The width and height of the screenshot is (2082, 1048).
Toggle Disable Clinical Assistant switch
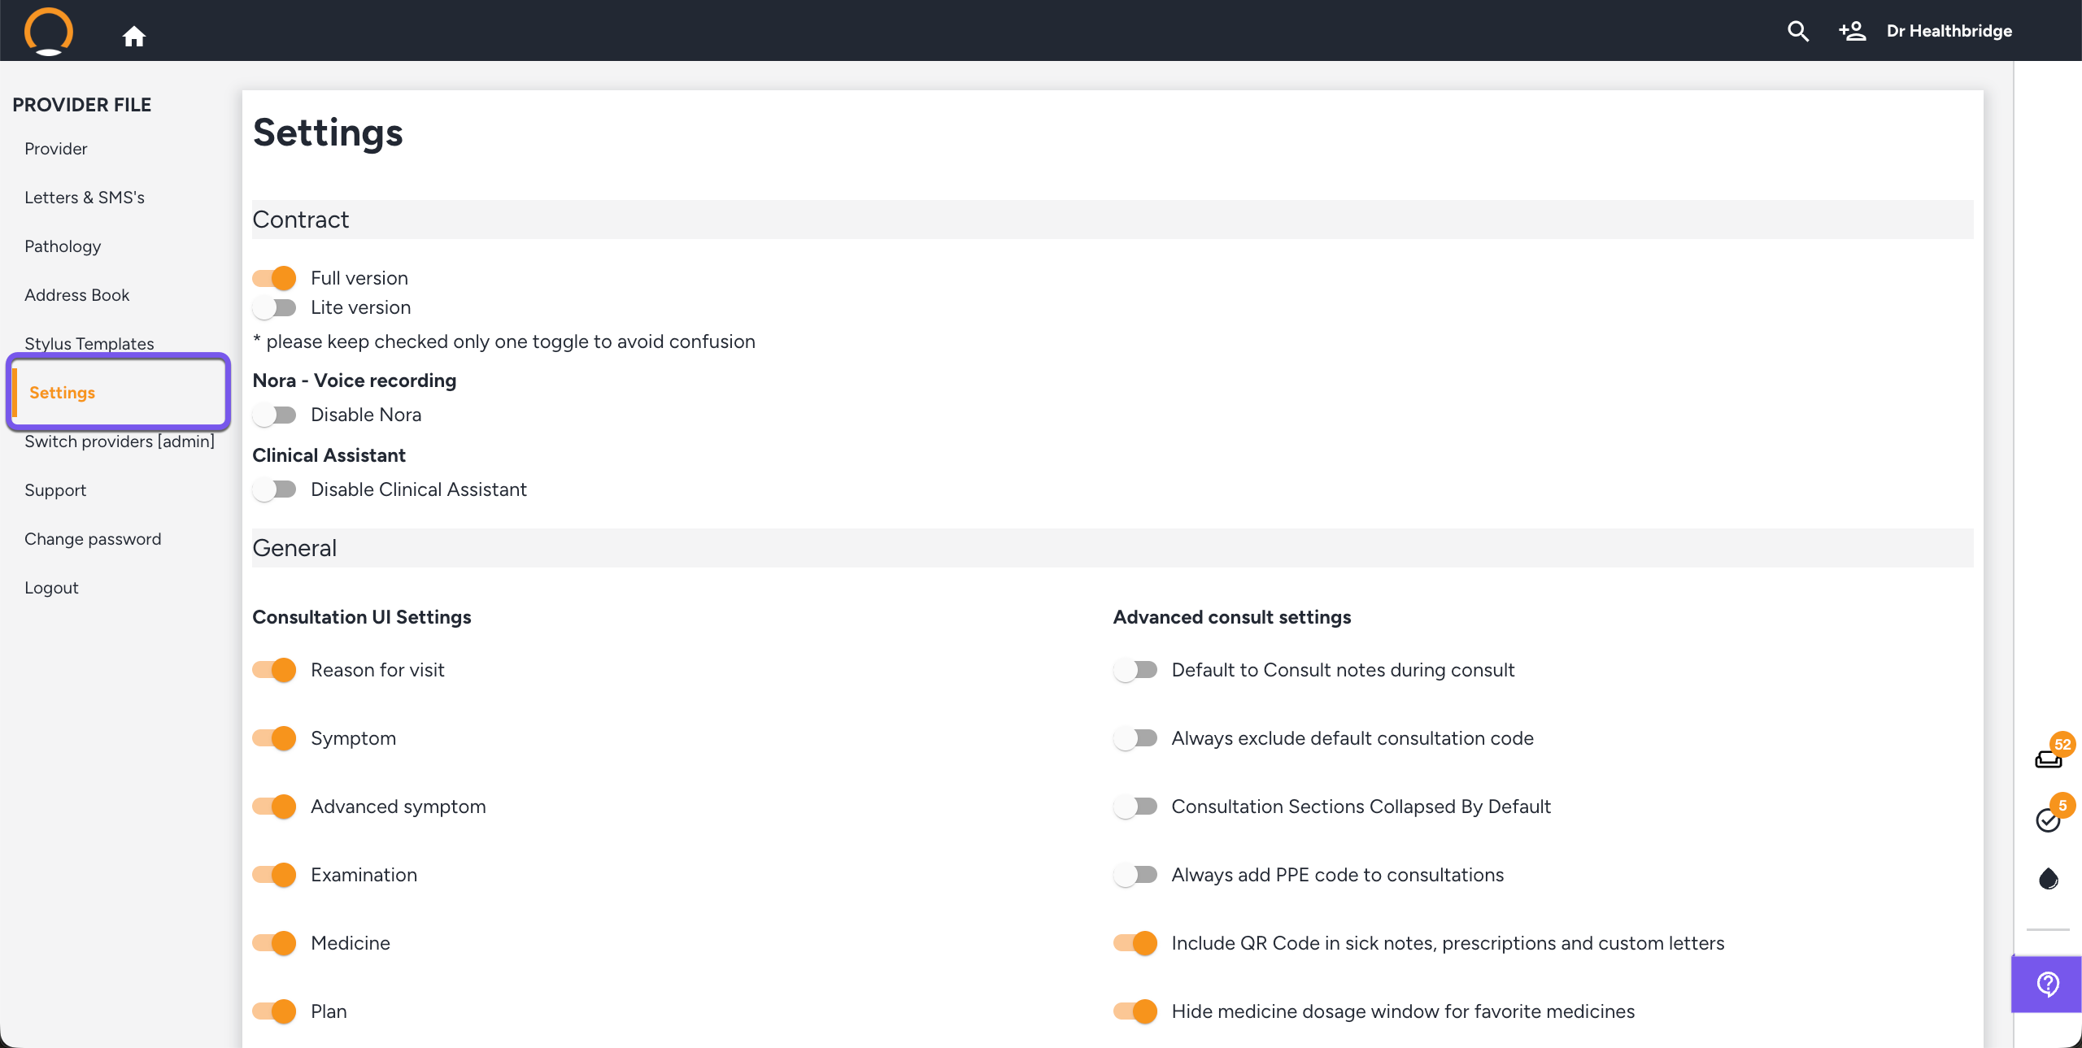tap(274, 490)
